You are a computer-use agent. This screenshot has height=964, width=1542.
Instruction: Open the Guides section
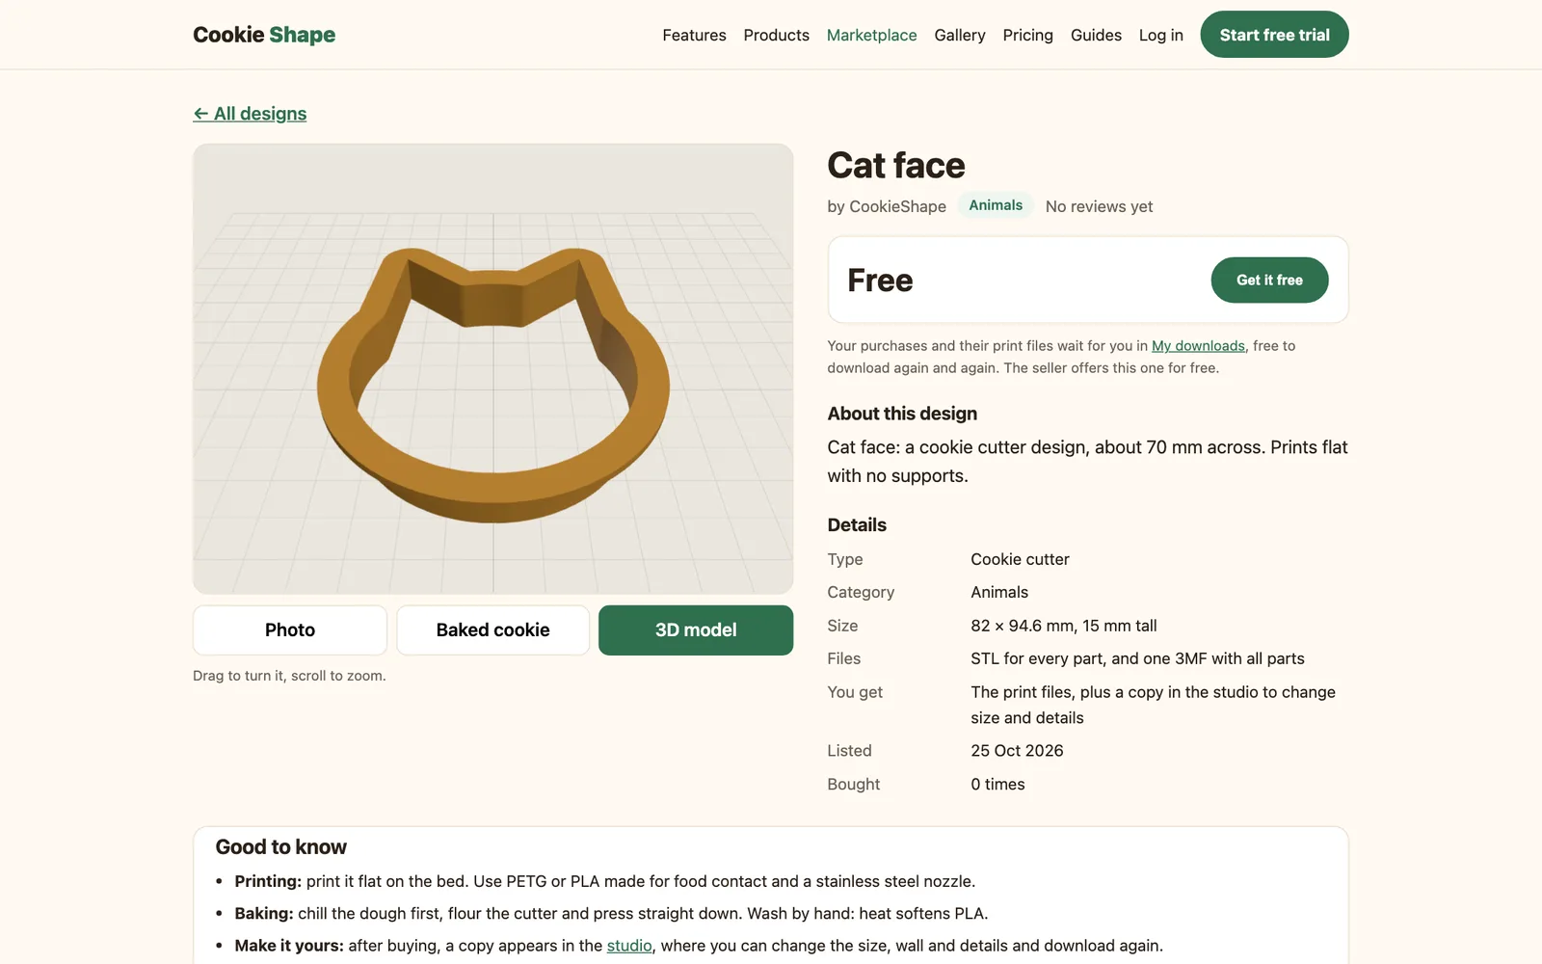coord(1096,35)
